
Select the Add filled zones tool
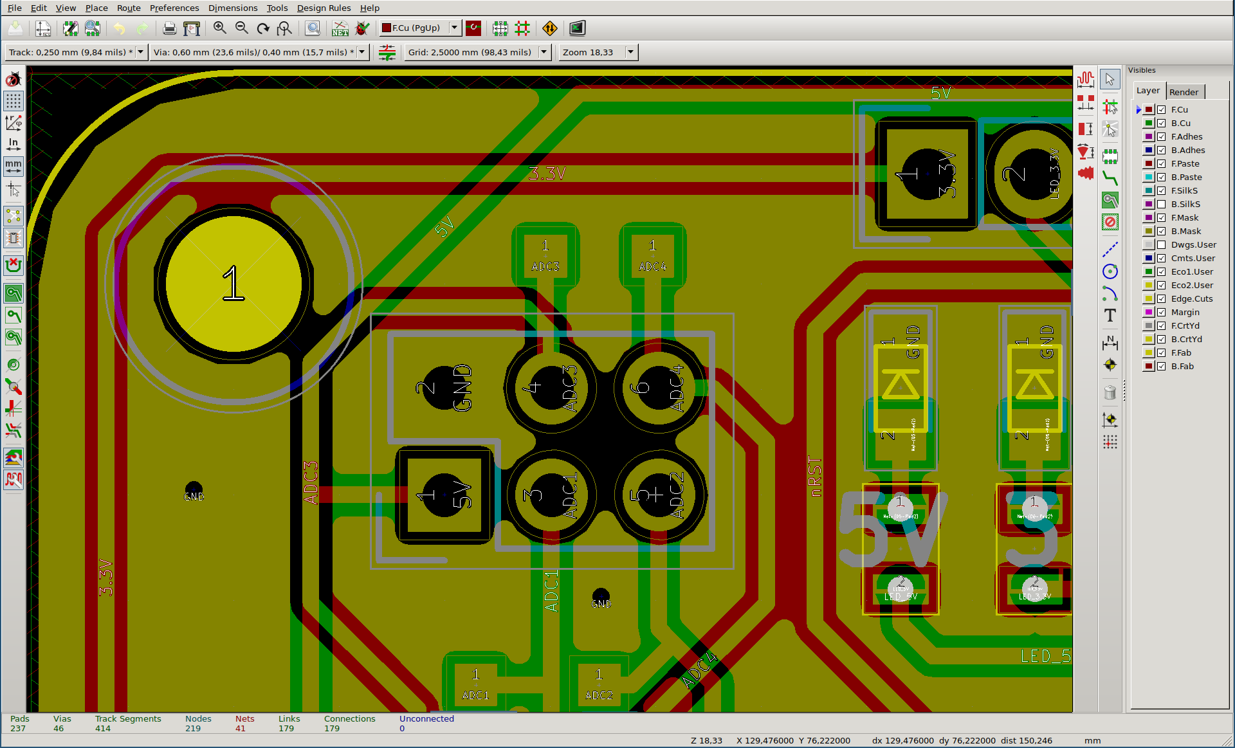click(x=1110, y=200)
